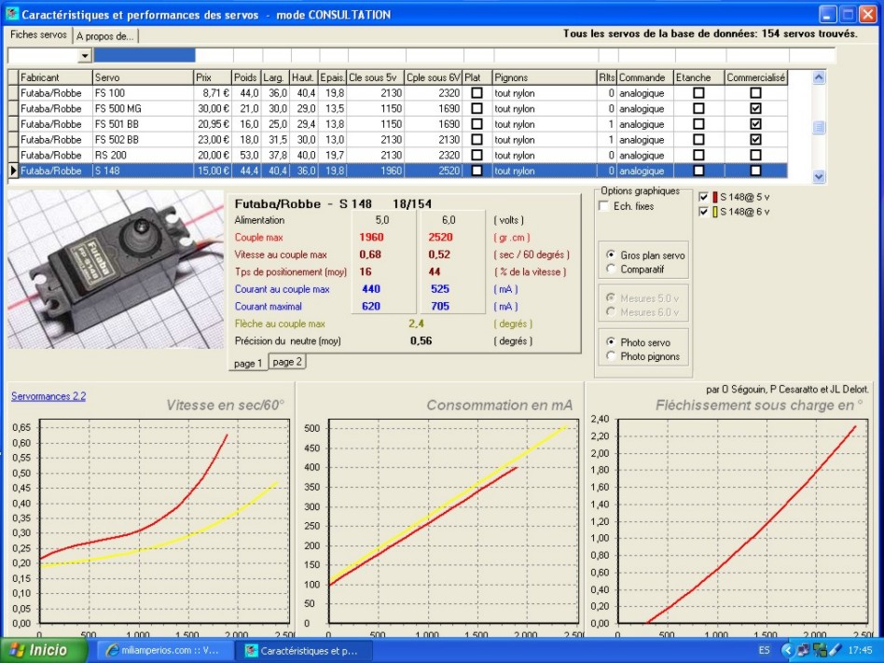Open the 'Servormances 2.2' link
884x663 pixels.
48,396
